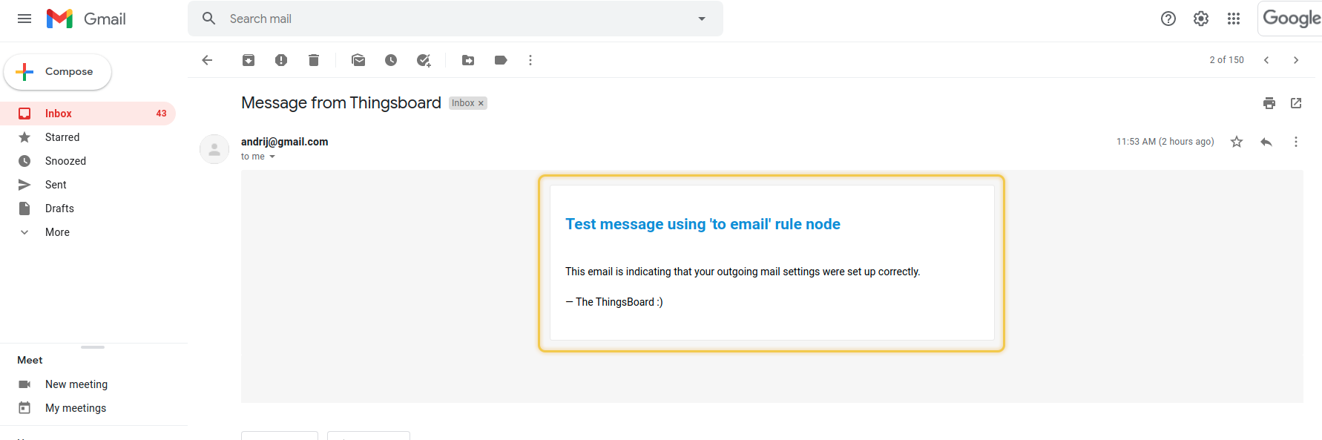This screenshot has height=440, width=1322.
Task: Open the Labels tag icon
Action: 501,60
